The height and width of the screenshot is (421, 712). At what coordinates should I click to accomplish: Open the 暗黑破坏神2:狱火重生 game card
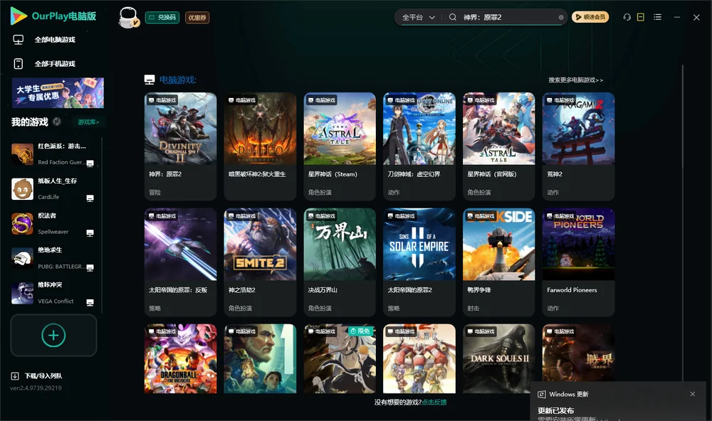260,146
